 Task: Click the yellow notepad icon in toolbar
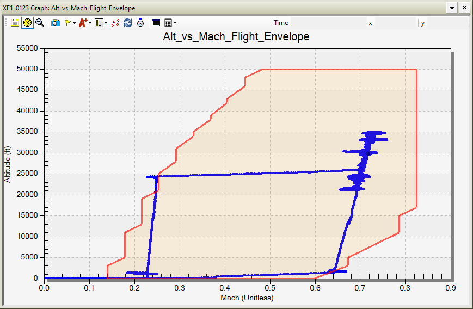tap(15, 23)
